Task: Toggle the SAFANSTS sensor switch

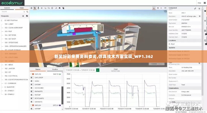Action: tap(32, 102)
